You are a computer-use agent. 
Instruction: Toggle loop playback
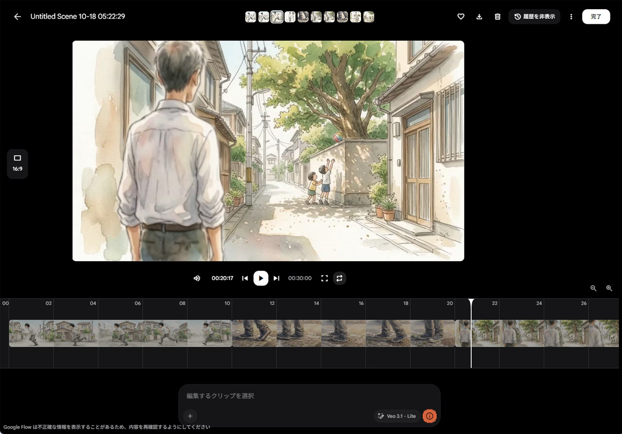340,278
